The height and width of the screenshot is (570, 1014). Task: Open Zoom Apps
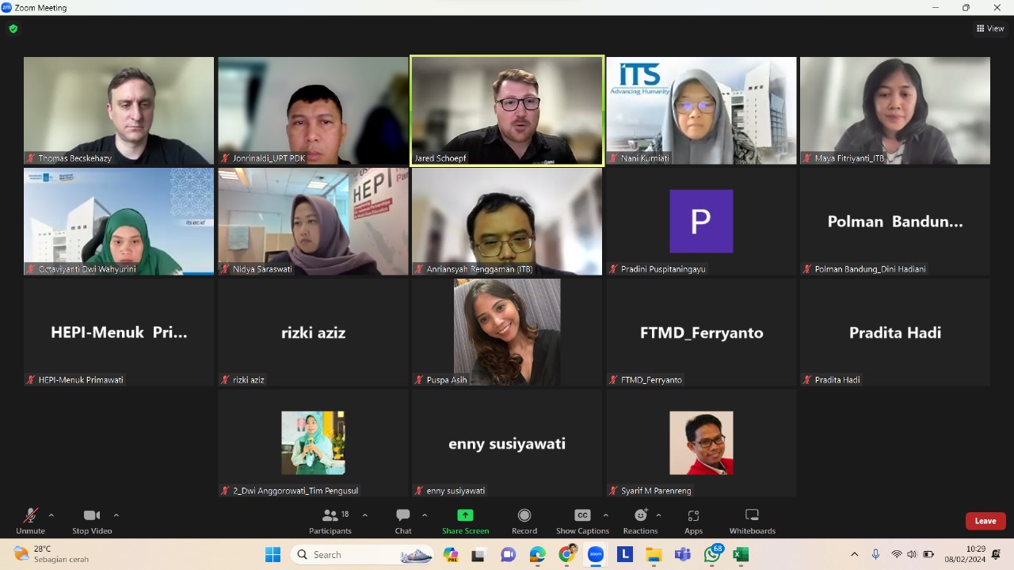point(693,521)
